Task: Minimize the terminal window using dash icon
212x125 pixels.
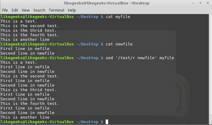Action: click(193, 3)
